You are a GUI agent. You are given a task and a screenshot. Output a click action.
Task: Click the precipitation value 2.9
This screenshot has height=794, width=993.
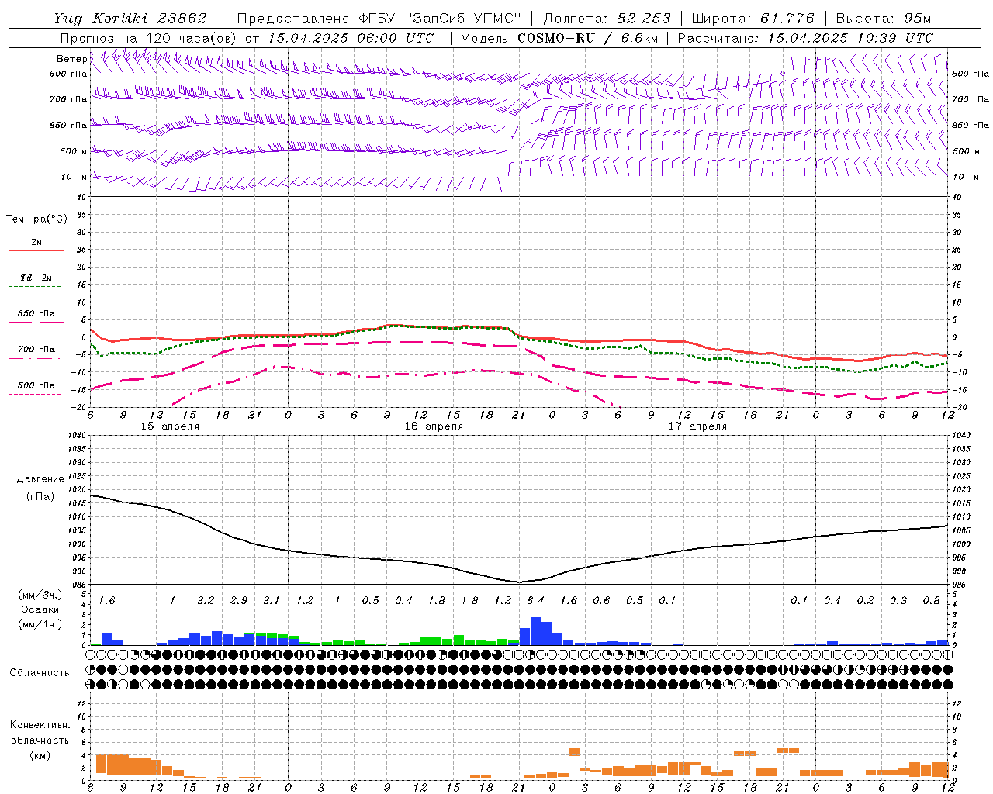(239, 600)
